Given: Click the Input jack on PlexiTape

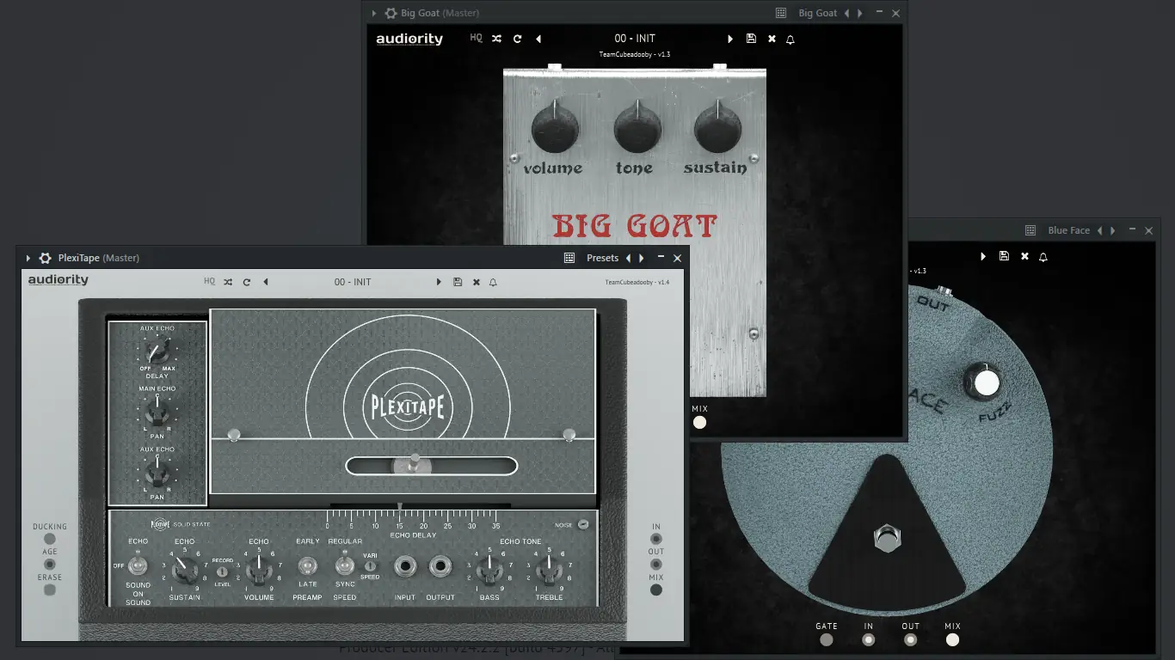Looking at the screenshot, I should point(404,565).
